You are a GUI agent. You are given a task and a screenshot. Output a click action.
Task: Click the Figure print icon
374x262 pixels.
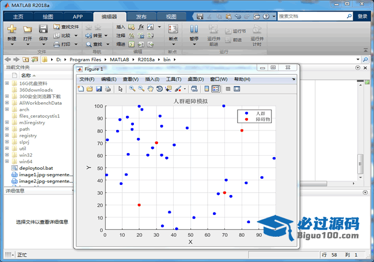108,89
